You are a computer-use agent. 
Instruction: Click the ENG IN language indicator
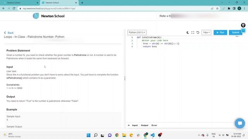click(x=214, y=135)
